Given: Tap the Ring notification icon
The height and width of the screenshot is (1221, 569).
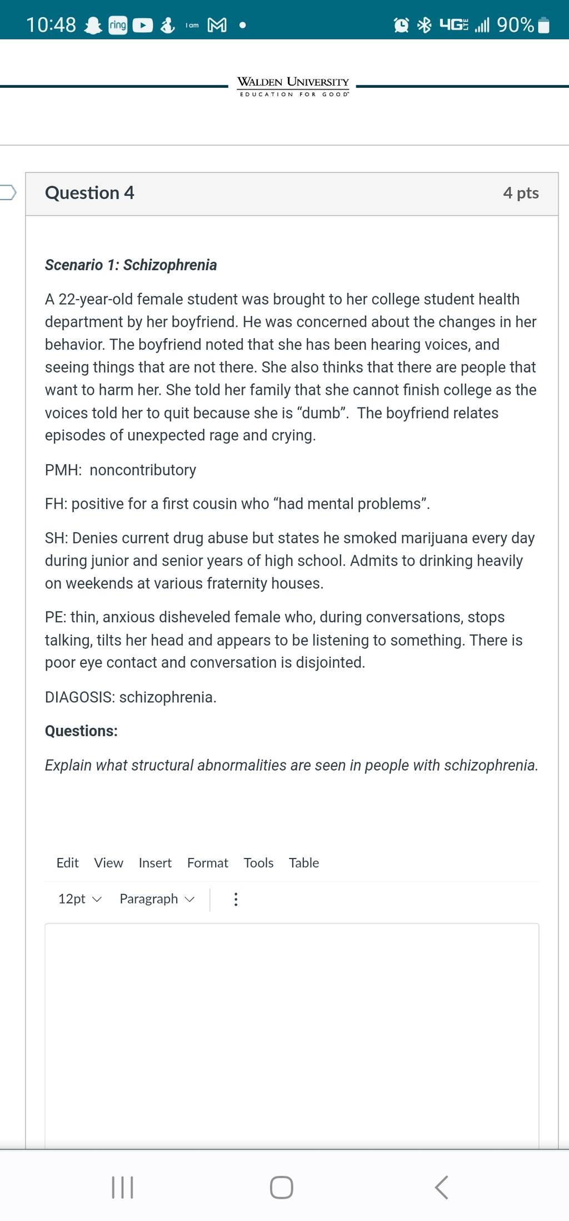Looking at the screenshot, I should pyautogui.click(x=118, y=25).
